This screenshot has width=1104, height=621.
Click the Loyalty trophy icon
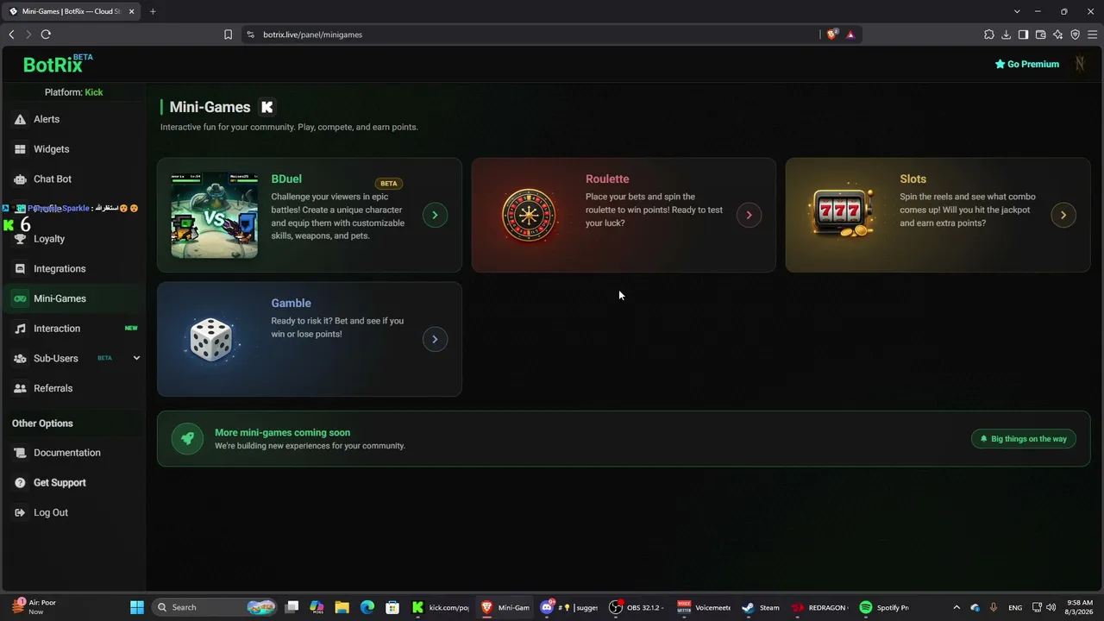[20, 239]
